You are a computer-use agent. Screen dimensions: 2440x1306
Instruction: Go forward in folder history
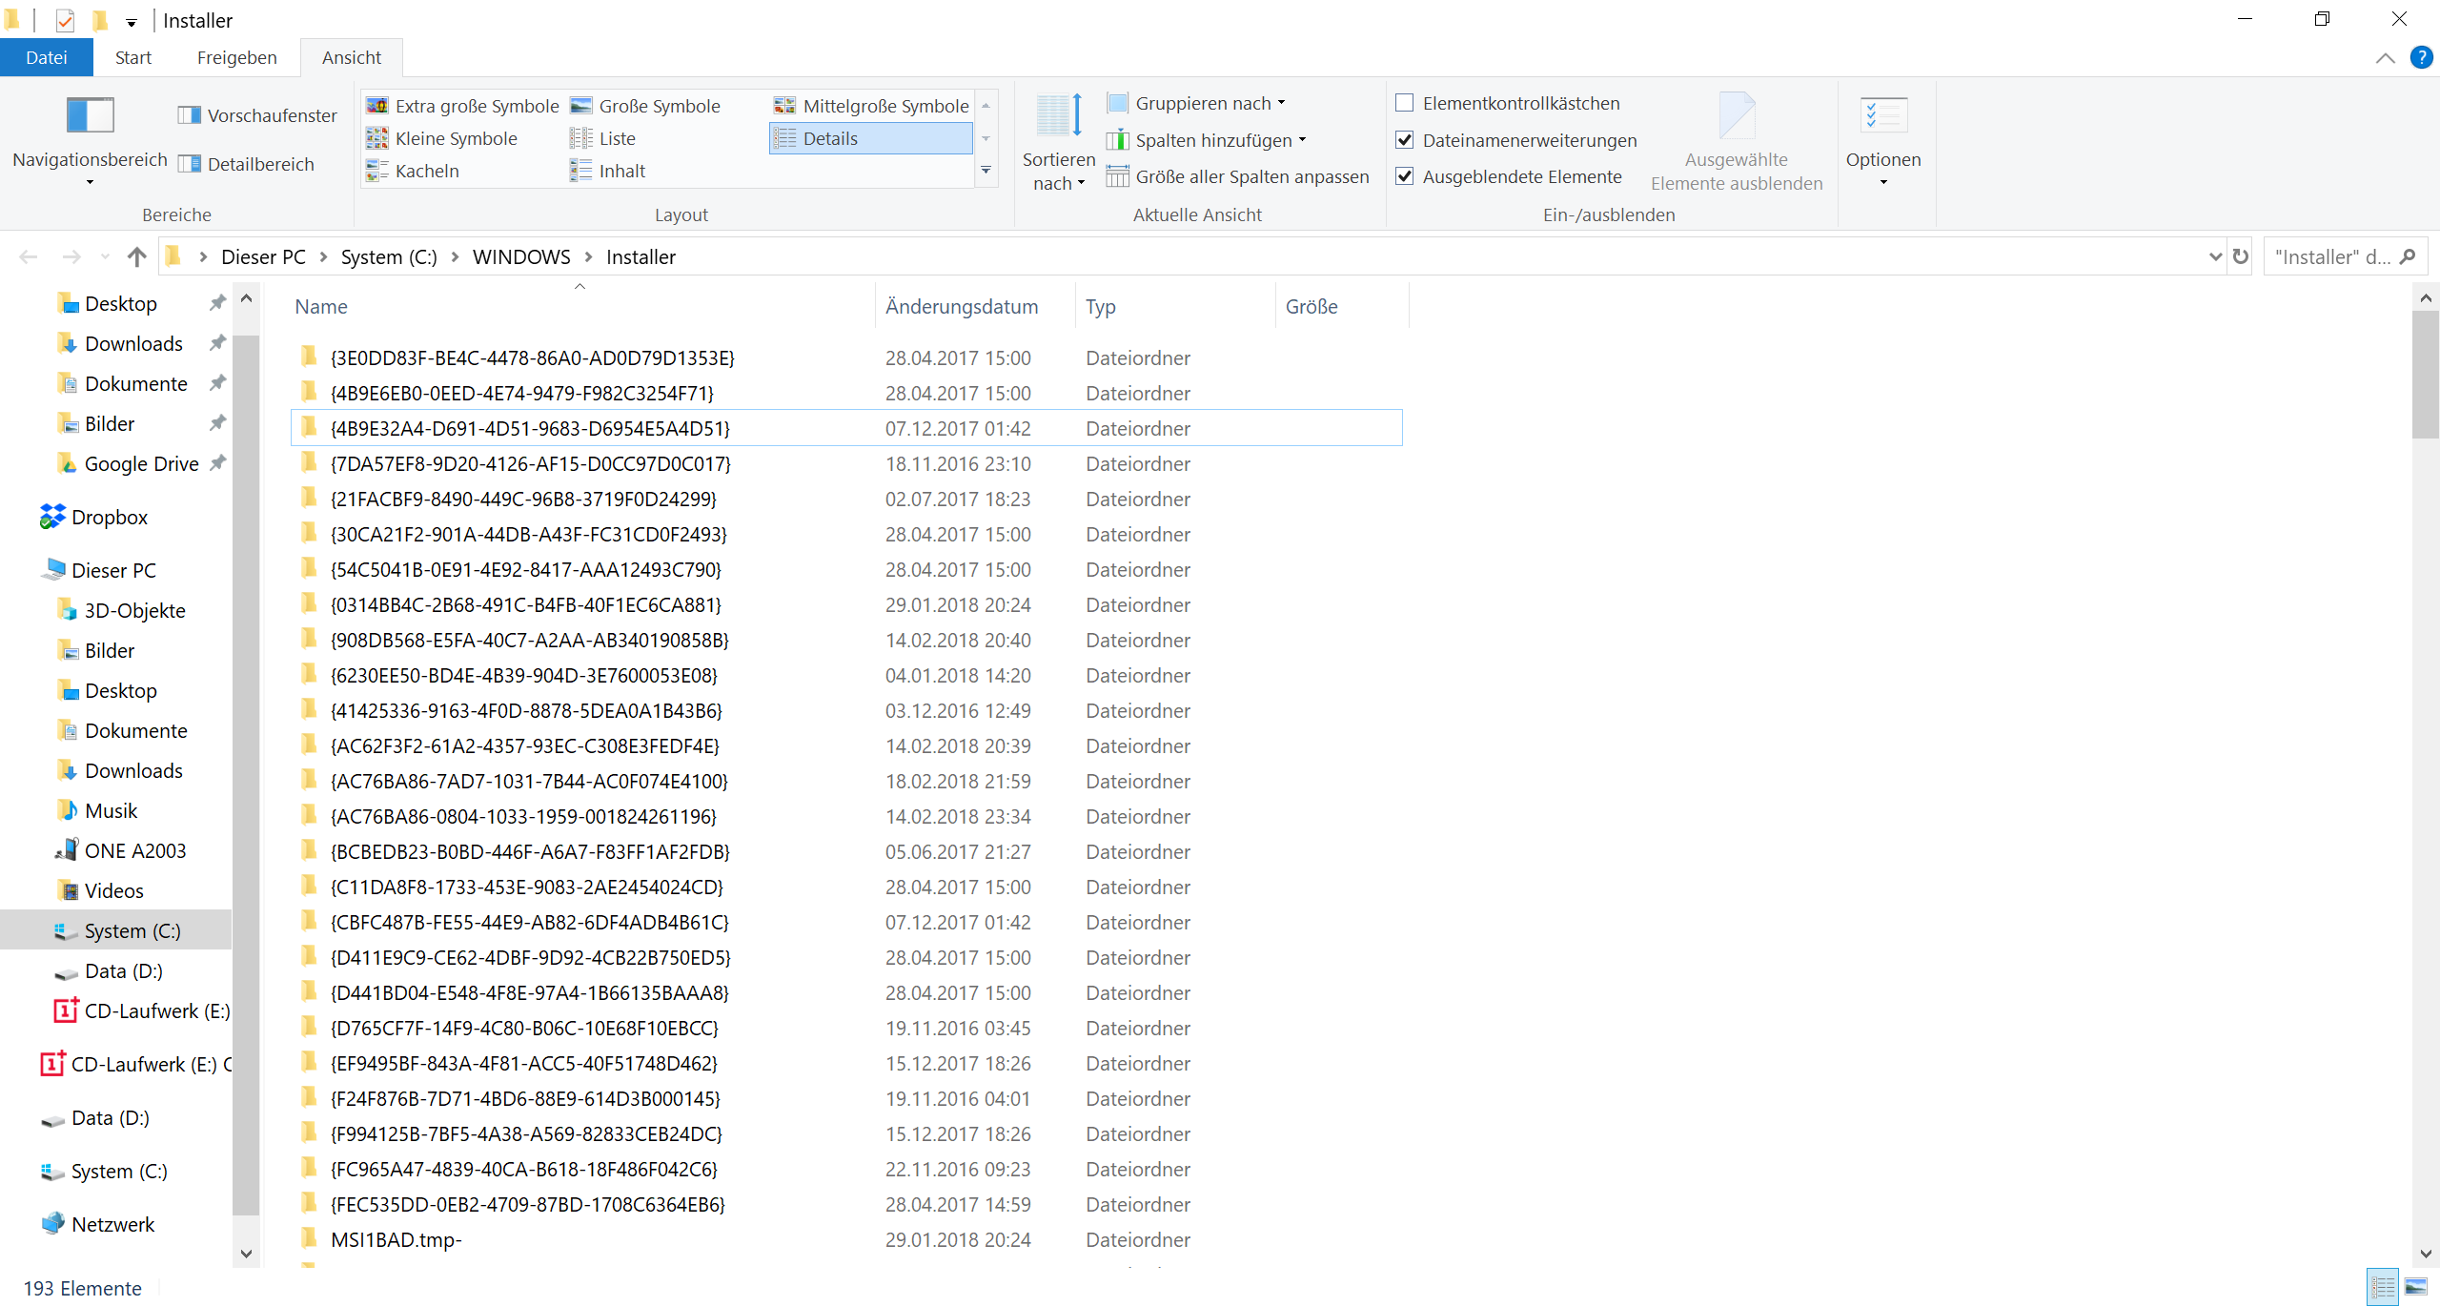[x=71, y=256]
